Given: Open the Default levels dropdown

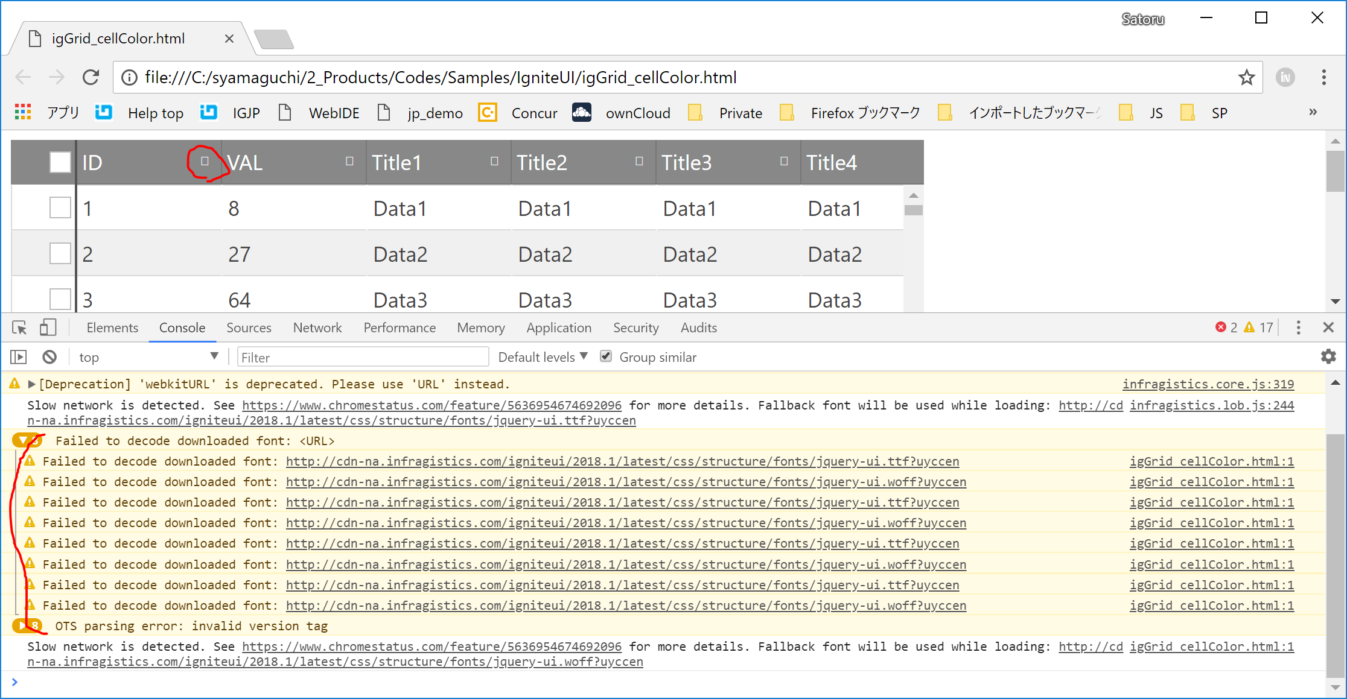Looking at the screenshot, I should pos(540,356).
